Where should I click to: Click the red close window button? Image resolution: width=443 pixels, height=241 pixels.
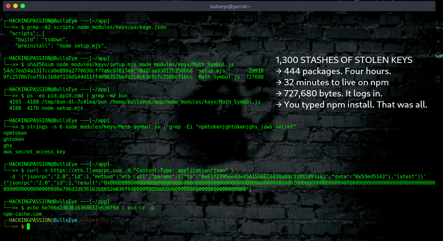8,6
